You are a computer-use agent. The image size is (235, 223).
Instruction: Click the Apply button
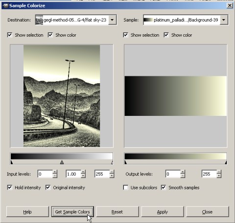pyautogui.click(x=163, y=212)
